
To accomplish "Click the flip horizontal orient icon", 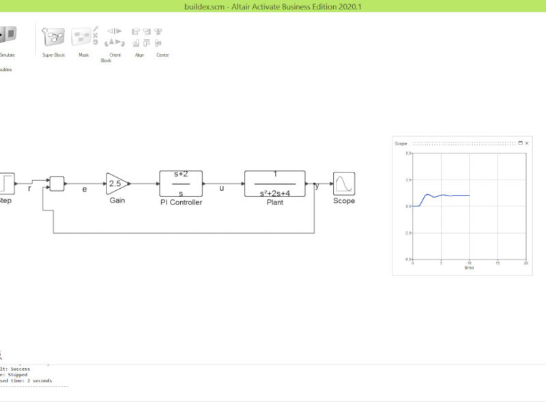I will (x=115, y=31).
